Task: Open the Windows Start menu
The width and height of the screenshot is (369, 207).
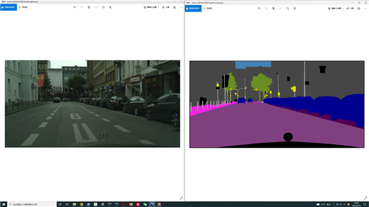Action: tap(3, 205)
